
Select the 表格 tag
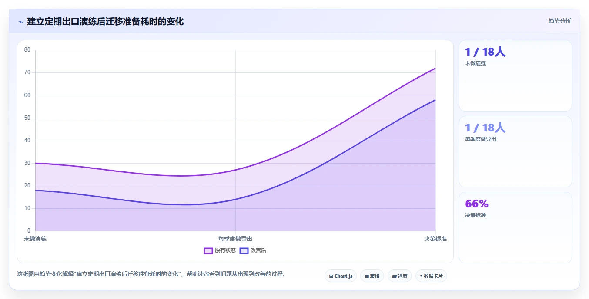pos(372,276)
